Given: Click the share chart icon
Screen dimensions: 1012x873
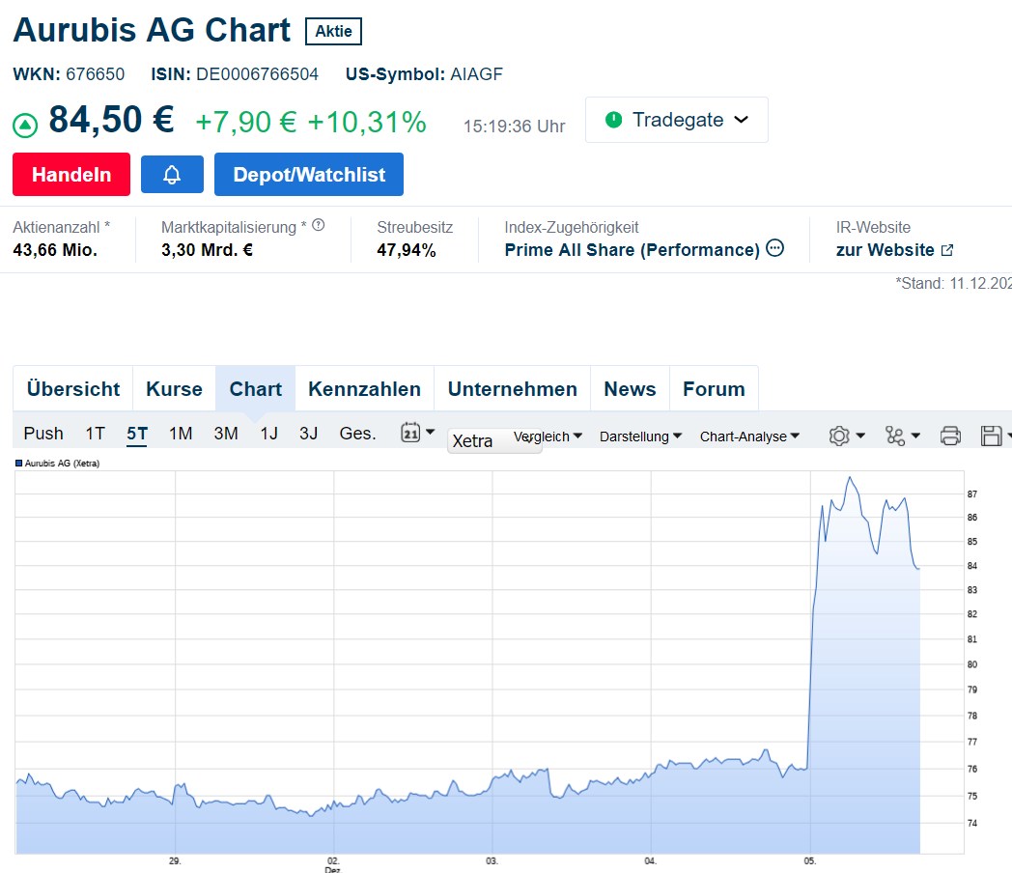Looking at the screenshot, I should tap(902, 436).
